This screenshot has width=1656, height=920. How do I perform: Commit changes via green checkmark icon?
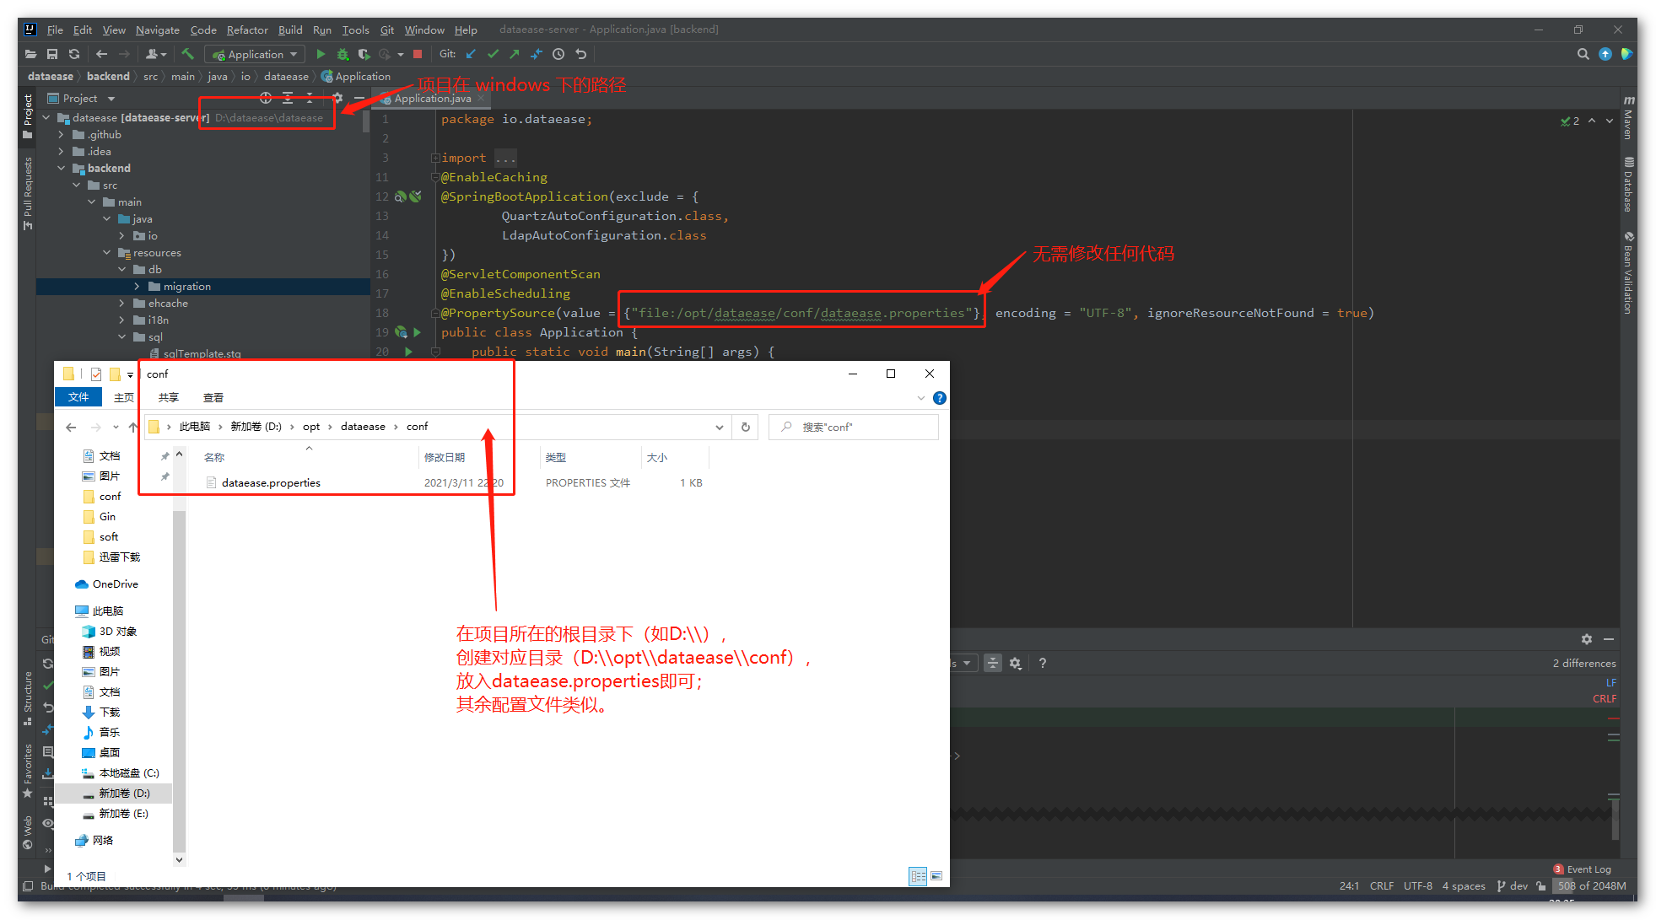pyautogui.click(x=493, y=53)
